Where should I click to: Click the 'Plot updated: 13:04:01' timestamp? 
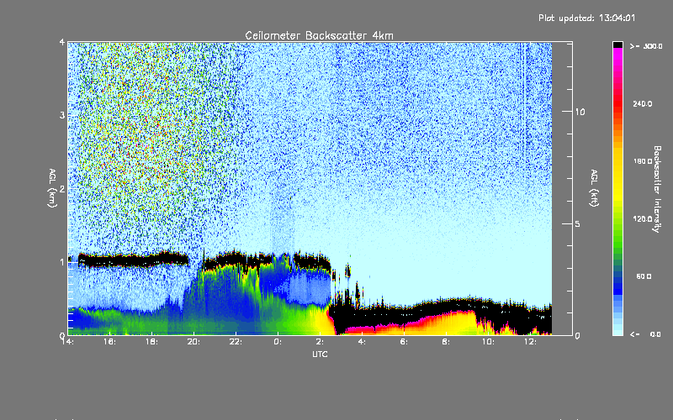coord(586,18)
